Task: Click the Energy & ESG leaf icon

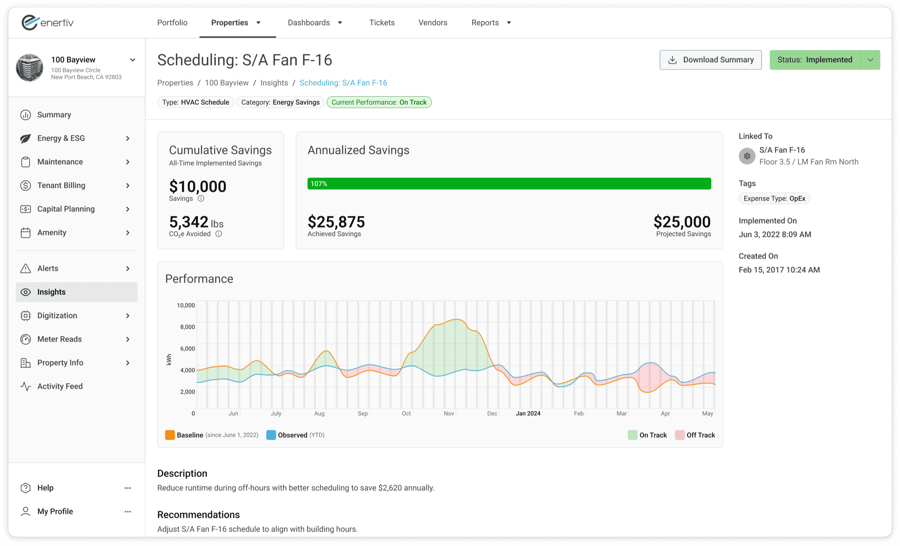Action: click(25, 138)
